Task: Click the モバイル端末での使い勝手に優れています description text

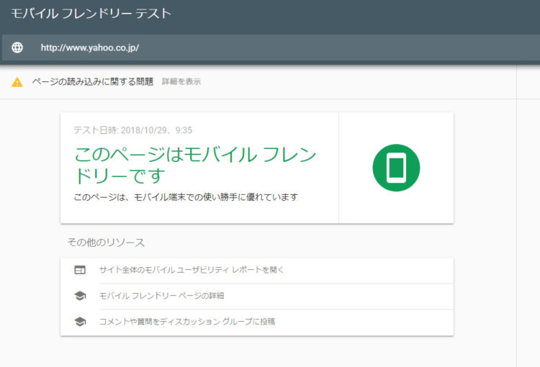Action: 186,196
